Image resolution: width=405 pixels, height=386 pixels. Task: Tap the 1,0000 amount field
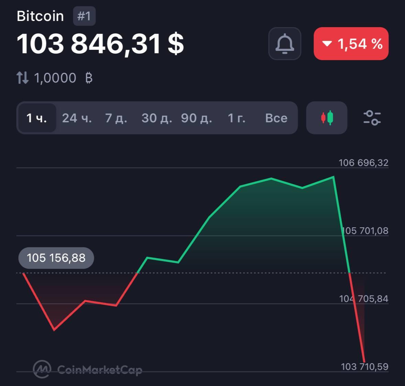55,78
